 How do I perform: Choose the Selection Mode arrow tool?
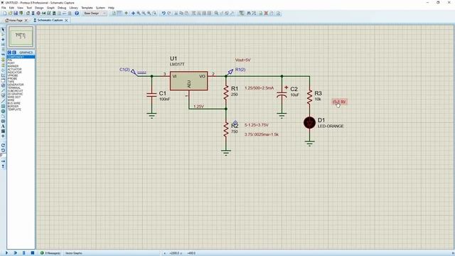[x=3, y=30]
